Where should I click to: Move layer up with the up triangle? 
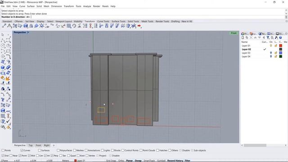(255, 38)
